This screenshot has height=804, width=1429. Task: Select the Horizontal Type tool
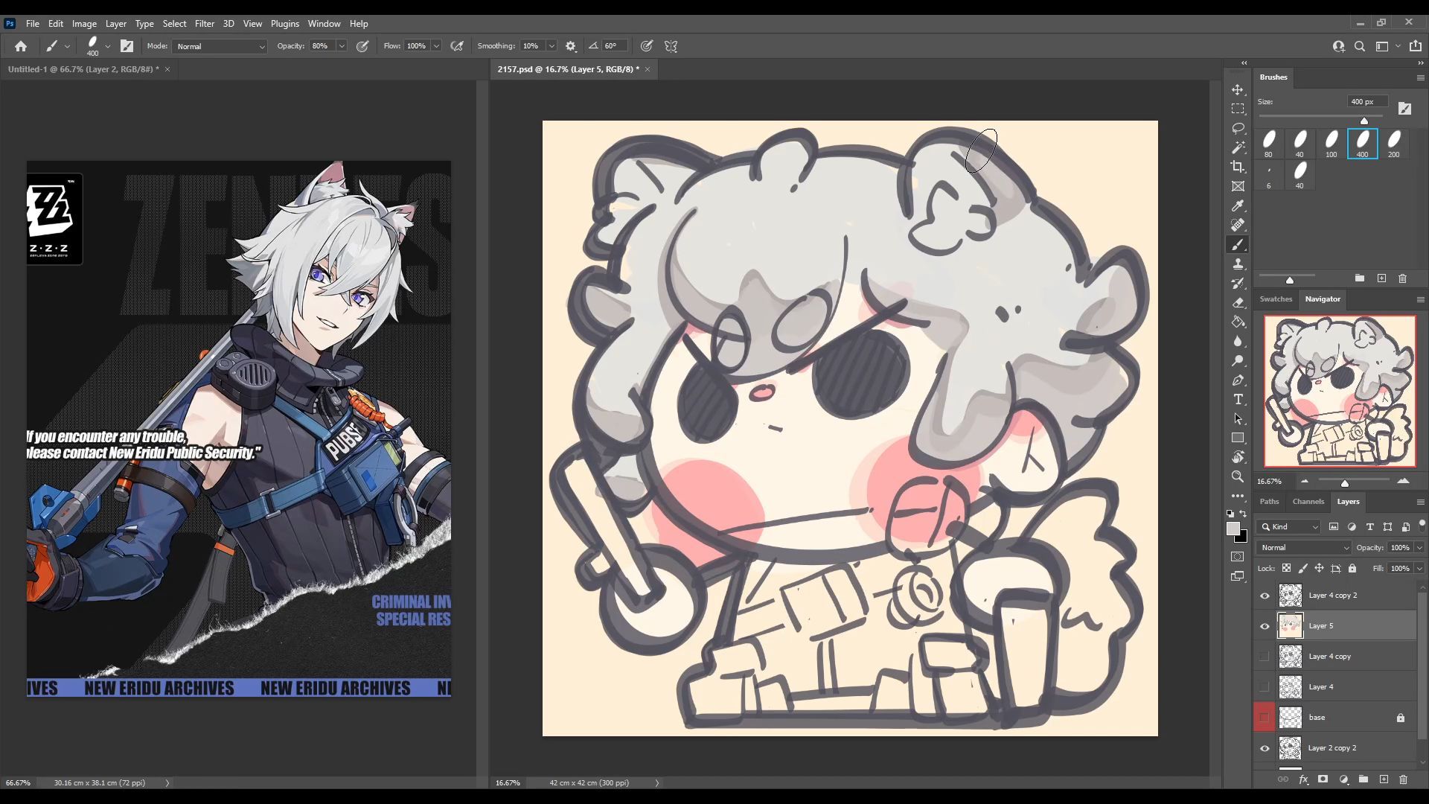coord(1238,400)
